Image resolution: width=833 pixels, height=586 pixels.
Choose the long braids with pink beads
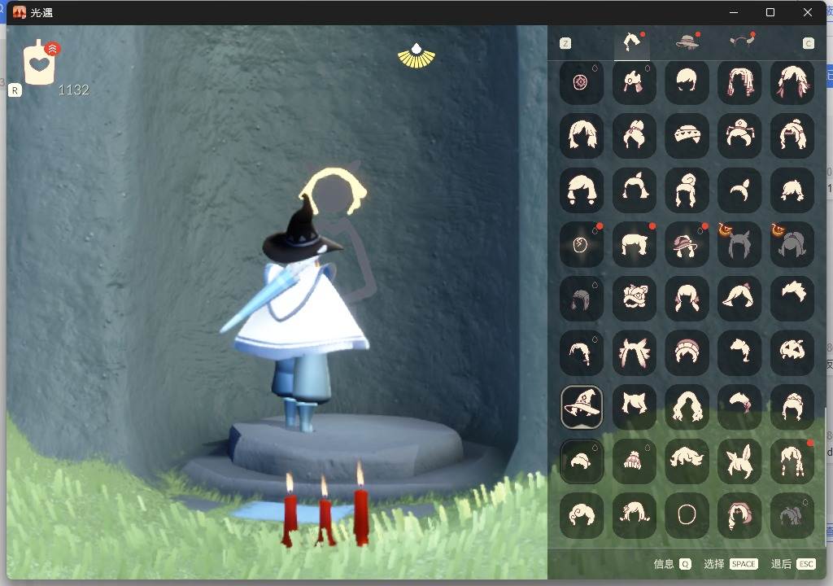739,82
